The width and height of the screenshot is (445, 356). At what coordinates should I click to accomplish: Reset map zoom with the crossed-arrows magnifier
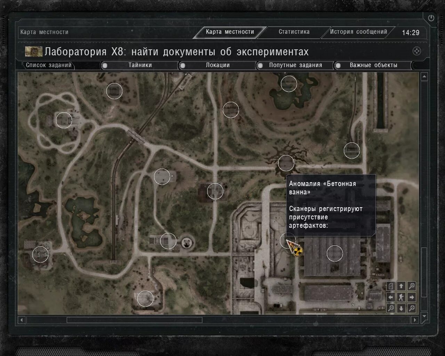(x=412, y=308)
